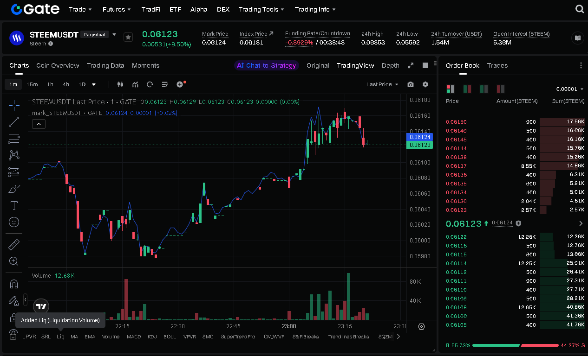The height and width of the screenshot is (356, 588).
Task: Switch to the Trades tab
Action: coord(497,65)
